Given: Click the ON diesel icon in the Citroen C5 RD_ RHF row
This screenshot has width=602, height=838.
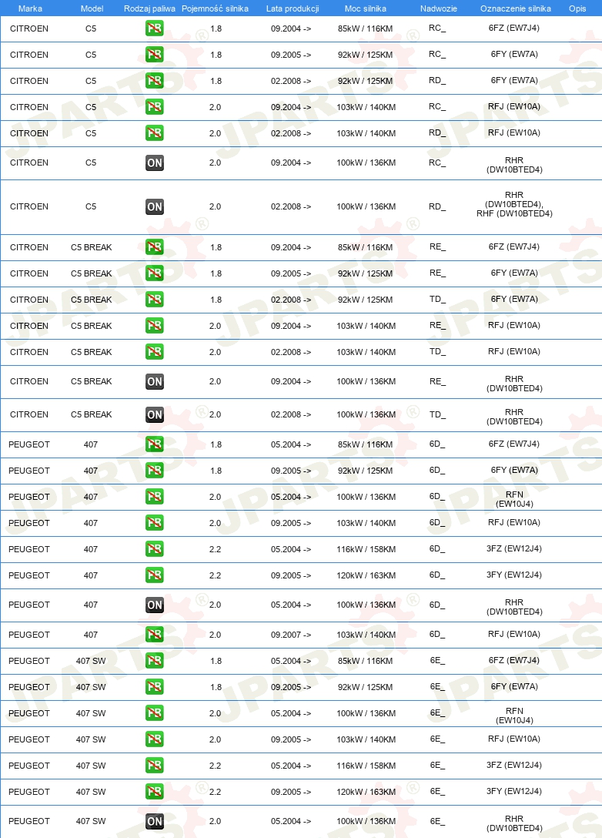Looking at the screenshot, I should pos(155,207).
